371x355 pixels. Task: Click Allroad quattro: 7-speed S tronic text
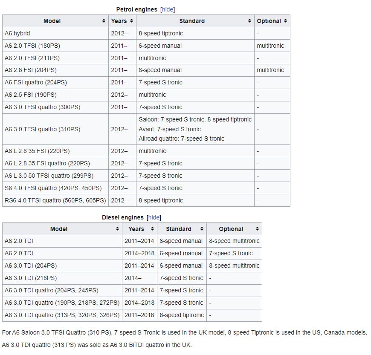point(182,139)
